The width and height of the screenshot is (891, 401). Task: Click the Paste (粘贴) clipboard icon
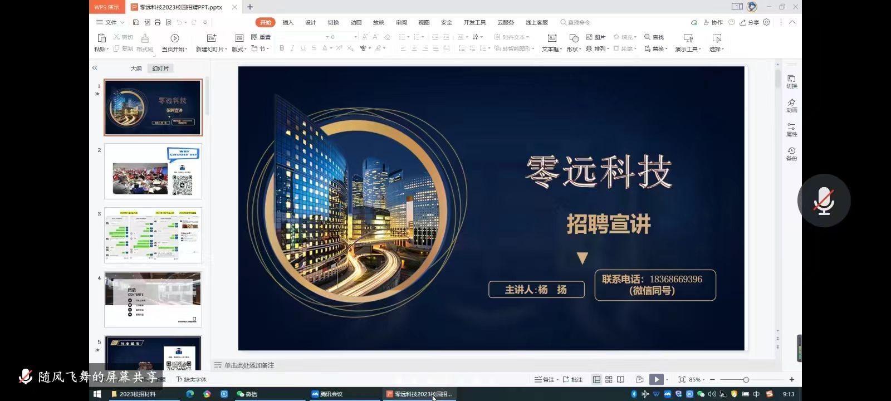(x=101, y=38)
